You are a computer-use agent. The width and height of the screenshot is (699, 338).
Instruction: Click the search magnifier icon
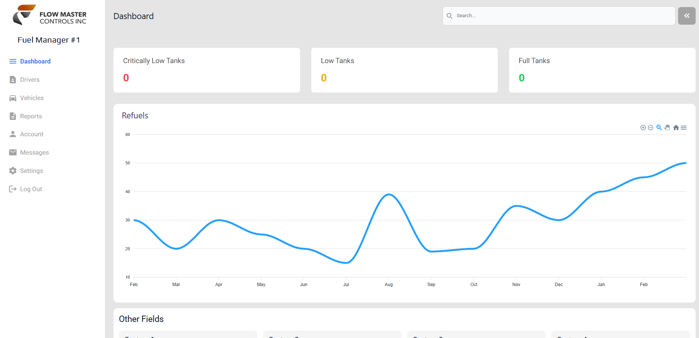pos(450,16)
